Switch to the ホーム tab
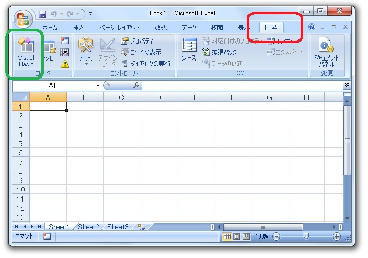This screenshot has height=258, width=368. coord(50,28)
